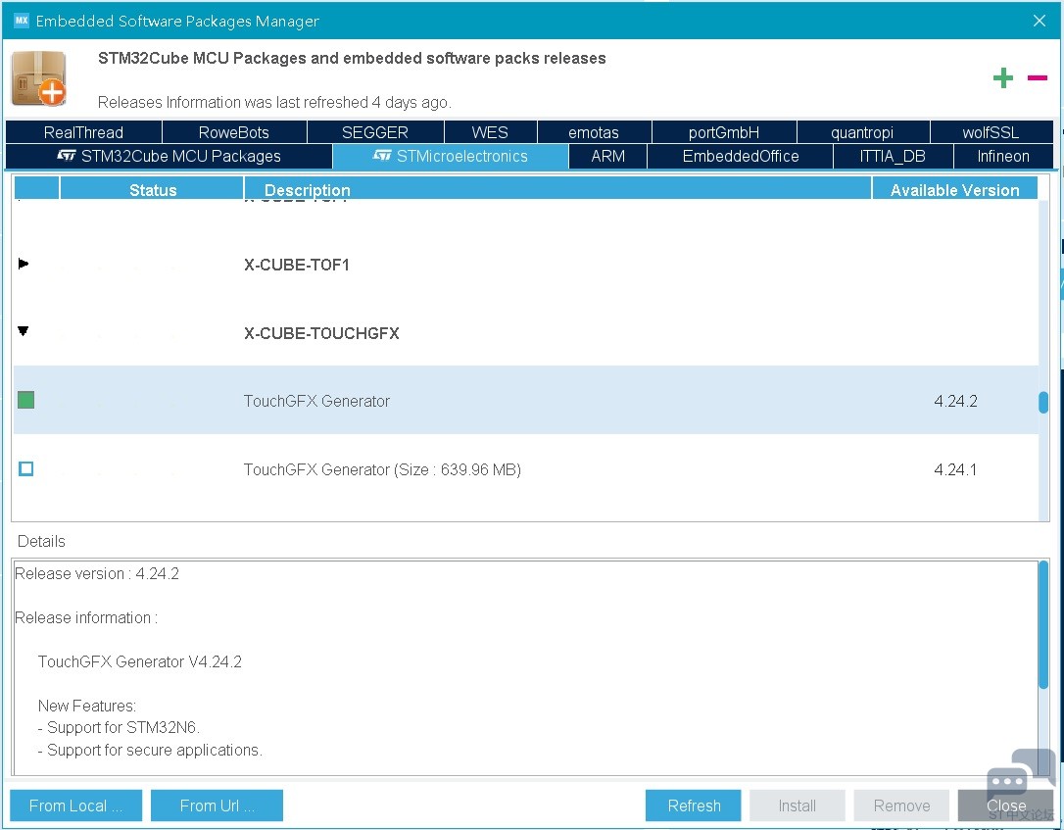Viewport: 1064px width, 830px height.
Task: Click the Available Version column header
Action: (954, 189)
